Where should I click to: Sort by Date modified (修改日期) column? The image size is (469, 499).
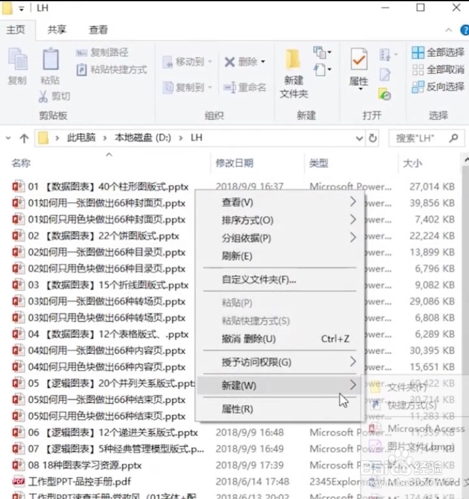[234, 163]
